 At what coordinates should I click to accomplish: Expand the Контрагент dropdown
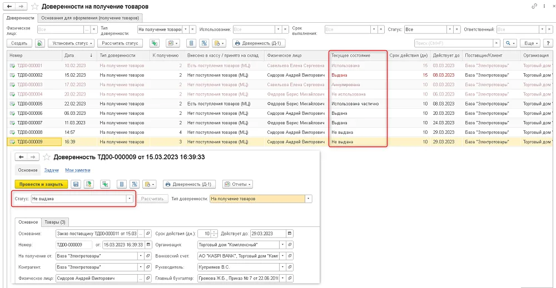click(x=141, y=267)
